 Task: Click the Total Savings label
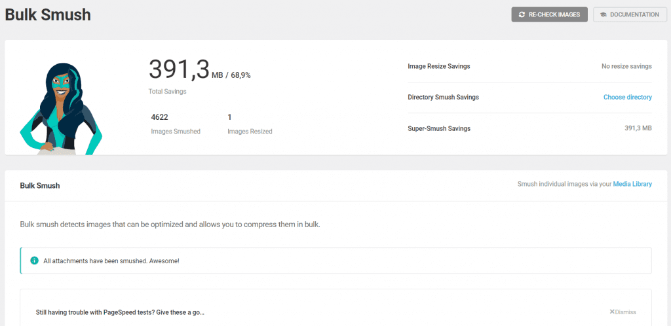[x=167, y=92]
